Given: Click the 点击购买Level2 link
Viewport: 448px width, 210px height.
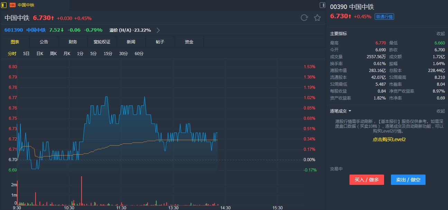Looking at the screenshot, I should click(389, 139).
